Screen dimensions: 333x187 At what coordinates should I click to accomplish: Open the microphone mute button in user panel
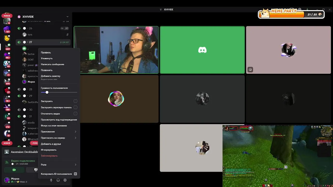point(51,180)
